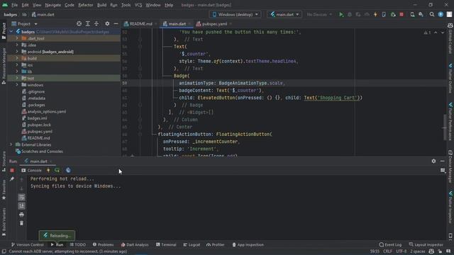Expand all in Project panel
Image resolution: width=454 pixels, height=255 pixels.
[x=88, y=23]
